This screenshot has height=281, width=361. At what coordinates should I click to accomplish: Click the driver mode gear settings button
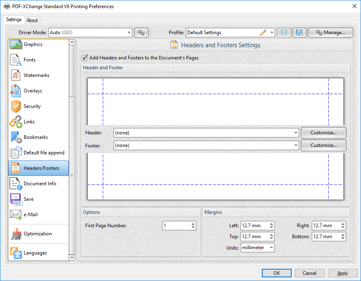tap(141, 33)
